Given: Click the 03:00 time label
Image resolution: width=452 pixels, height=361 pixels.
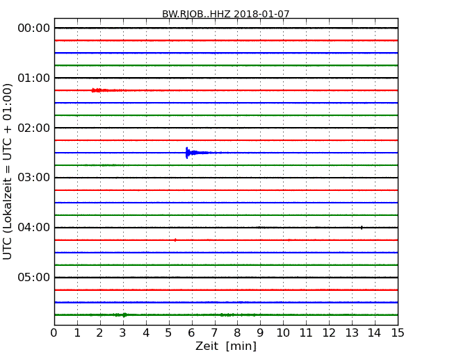Looking at the screenshot, I should pyautogui.click(x=34, y=177).
